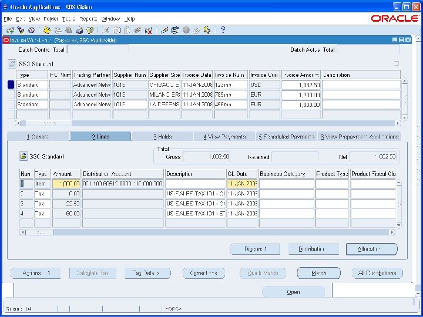The width and height of the screenshot is (423, 317).
Task: Select record indicator of 1,200.00 invoice row
Action: click(11, 95)
